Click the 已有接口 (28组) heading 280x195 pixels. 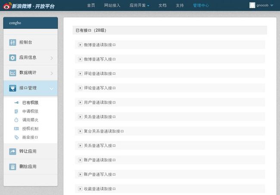[91, 30]
